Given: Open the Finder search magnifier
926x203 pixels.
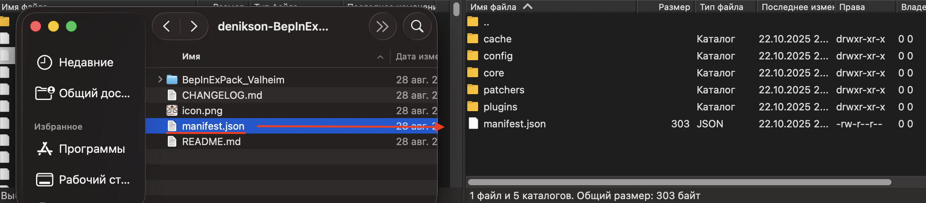Looking at the screenshot, I should pos(417,26).
